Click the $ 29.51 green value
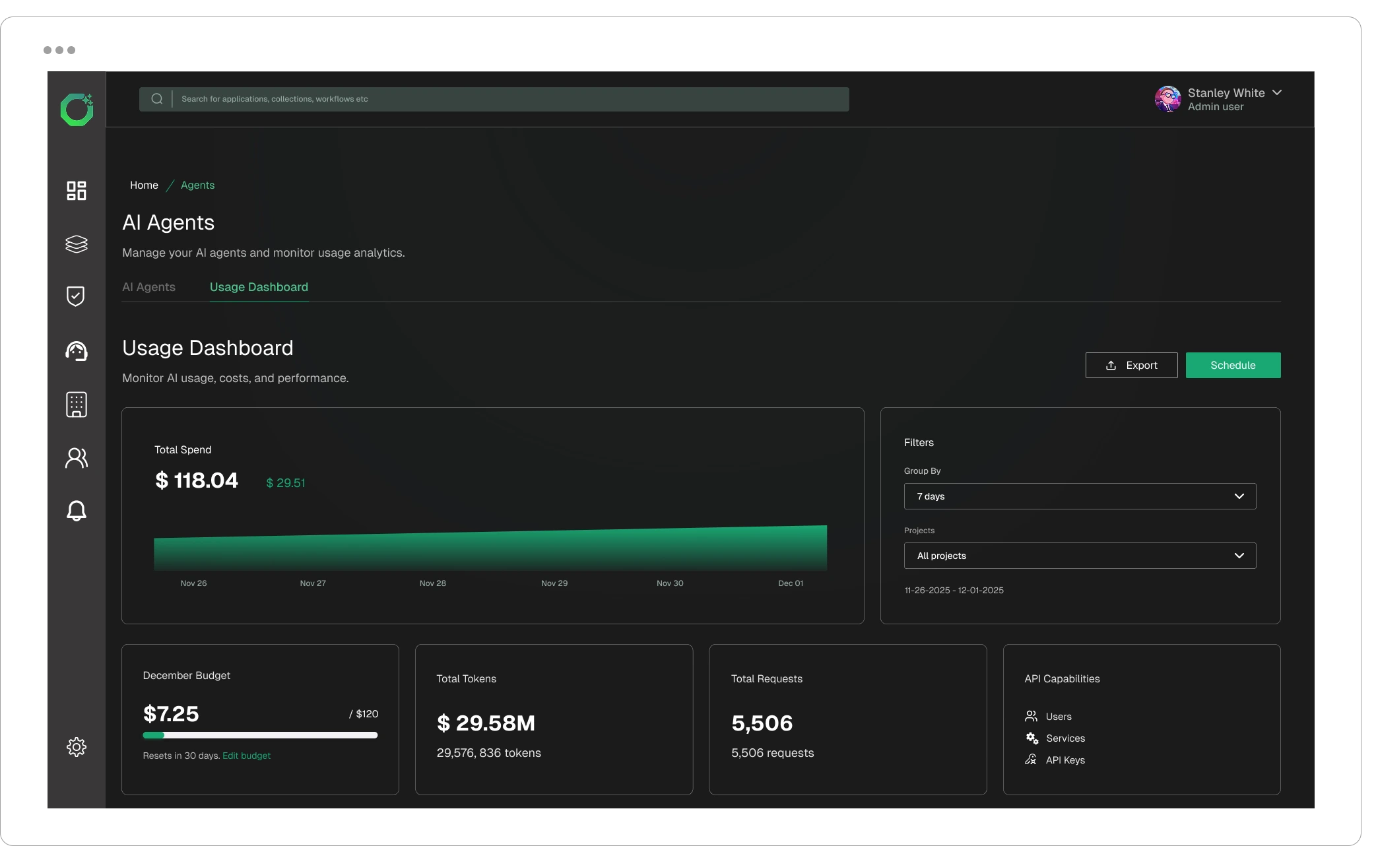1376x846 pixels. [x=286, y=483]
